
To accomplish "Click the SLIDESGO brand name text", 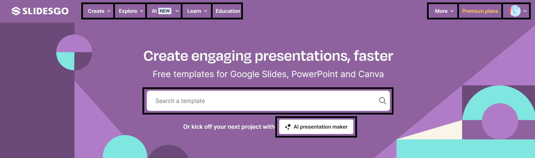I will pyautogui.click(x=46, y=11).
